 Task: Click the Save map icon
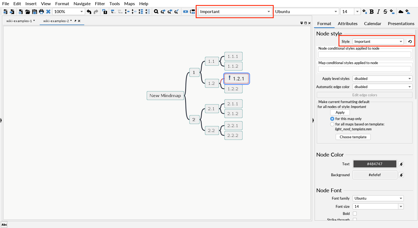[x=34, y=11]
